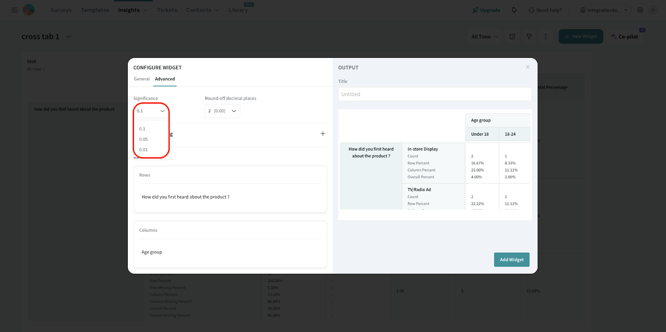This screenshot has width=666, height=332.
Task: Open the settings gear icon
Action: (x=640, y=10)
